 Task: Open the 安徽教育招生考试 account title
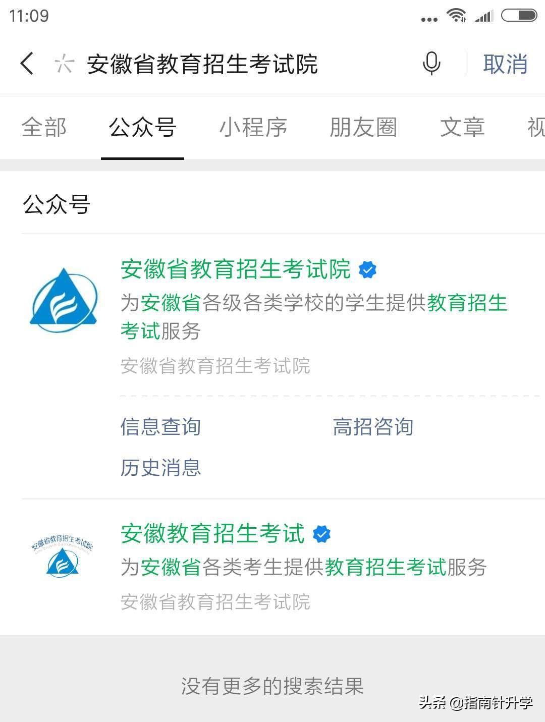(x=212, y=534)
